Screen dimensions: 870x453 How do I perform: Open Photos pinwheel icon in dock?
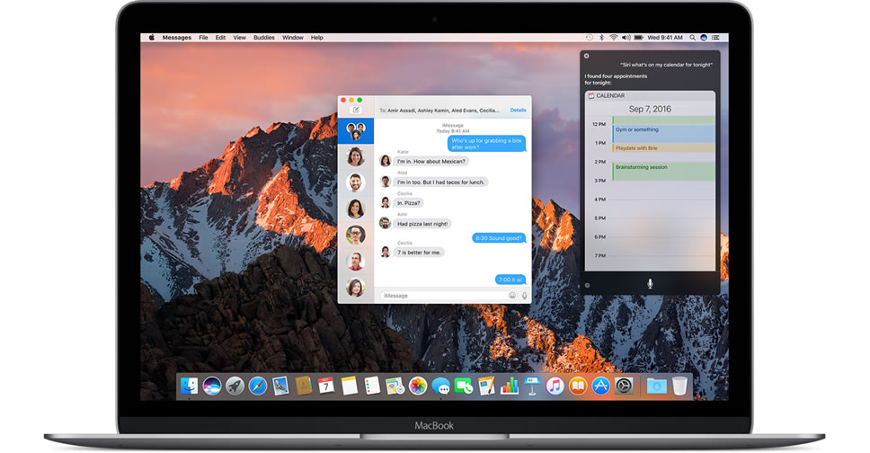click(417, 386)
